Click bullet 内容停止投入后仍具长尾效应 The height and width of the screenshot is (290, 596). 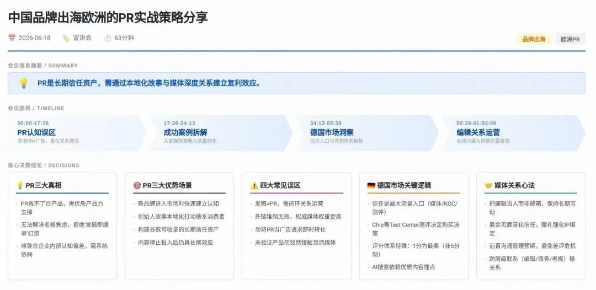point(175,243)
